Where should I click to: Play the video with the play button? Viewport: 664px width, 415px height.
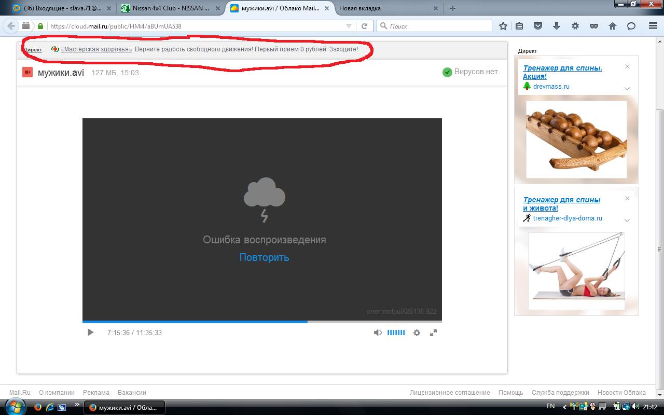90,333
